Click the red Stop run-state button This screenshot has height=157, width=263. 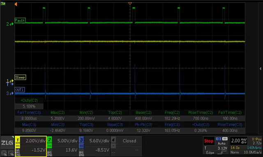(x=209, y=141)
